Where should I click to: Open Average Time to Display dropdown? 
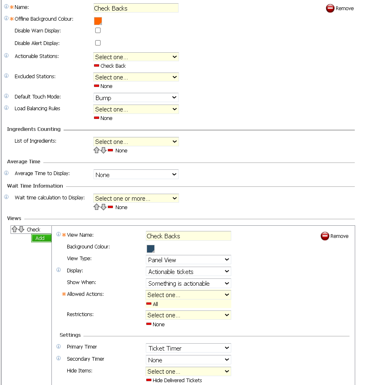point(136,175)
